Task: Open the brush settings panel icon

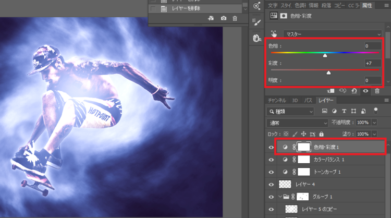Action: pyautogui.click(x=256, y=22)
